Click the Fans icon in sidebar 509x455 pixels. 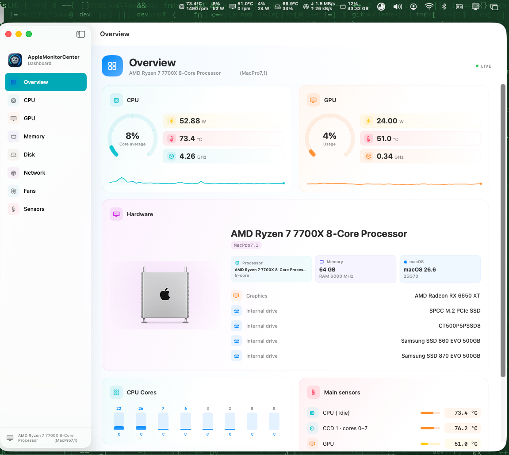click(13, 191)
